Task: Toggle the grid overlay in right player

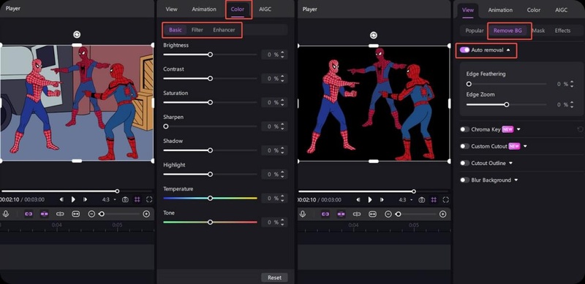Action: (434, 200)
